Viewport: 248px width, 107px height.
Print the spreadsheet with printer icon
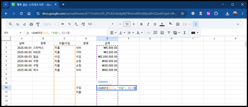pos(31,24)
